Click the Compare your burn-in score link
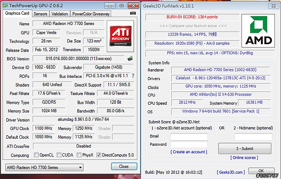This screenshot has height=179, width=281. tap(193, 26)
